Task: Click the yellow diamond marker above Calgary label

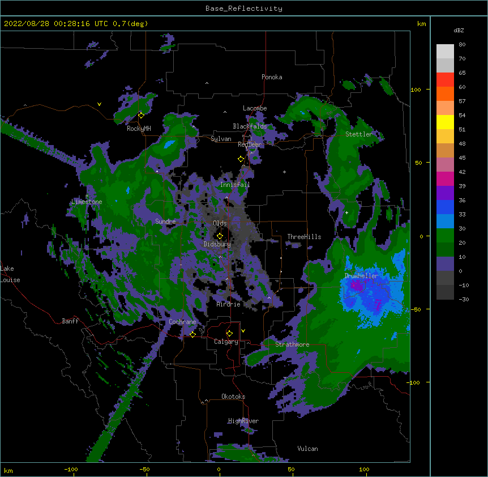Action: click(229, 334)
